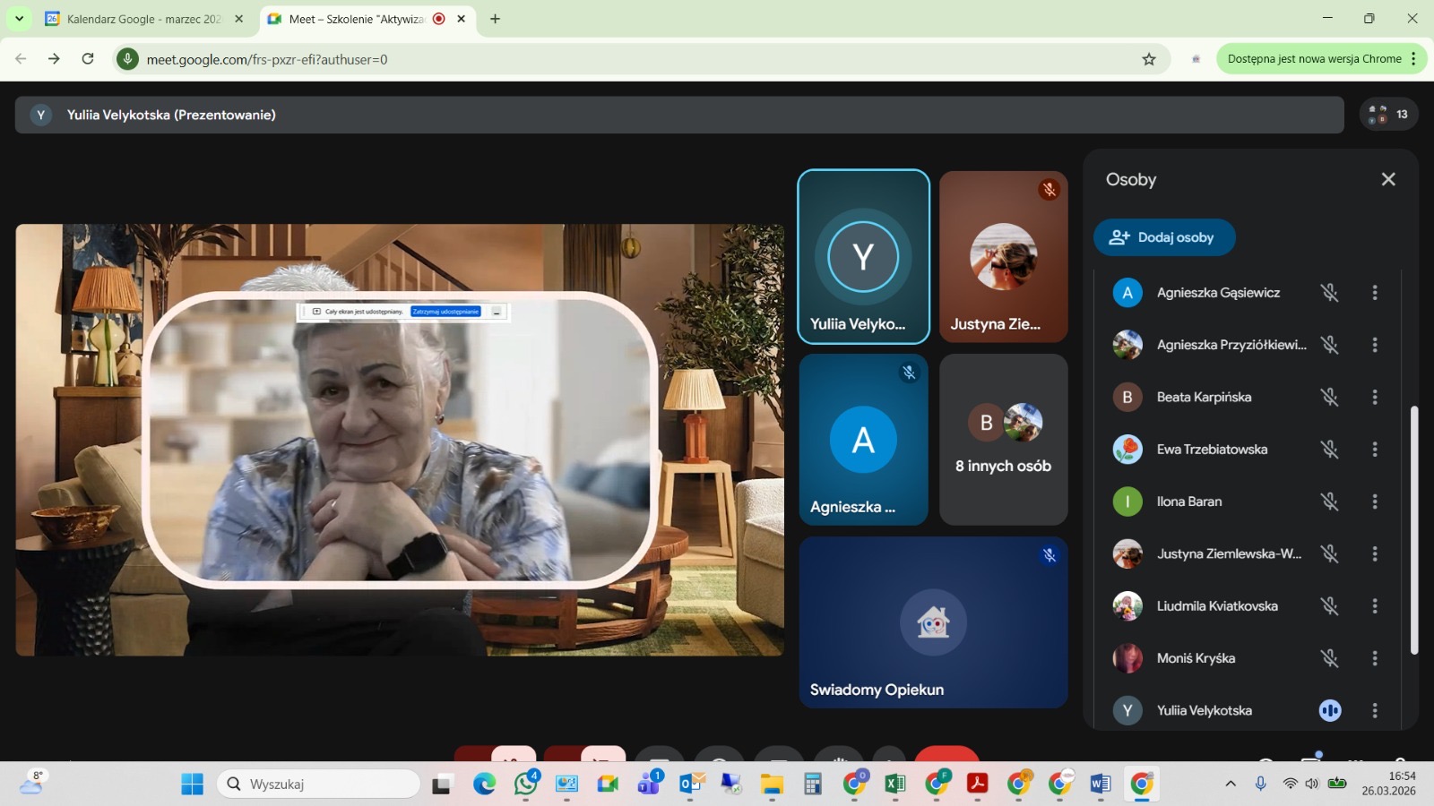The width and height of the screenshot is (1434, 806).
Task: Reload the Meet page
Action: 88,59
